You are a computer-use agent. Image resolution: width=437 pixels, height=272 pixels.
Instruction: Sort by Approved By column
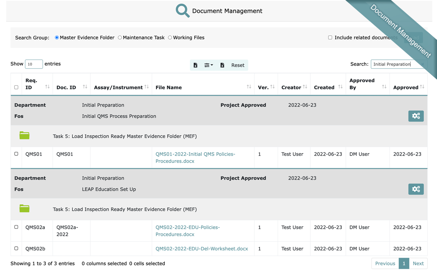pyautogui.click(x=384, y=87)
